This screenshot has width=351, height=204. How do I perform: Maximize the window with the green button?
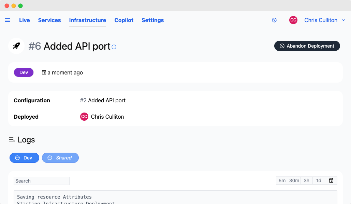20,6
